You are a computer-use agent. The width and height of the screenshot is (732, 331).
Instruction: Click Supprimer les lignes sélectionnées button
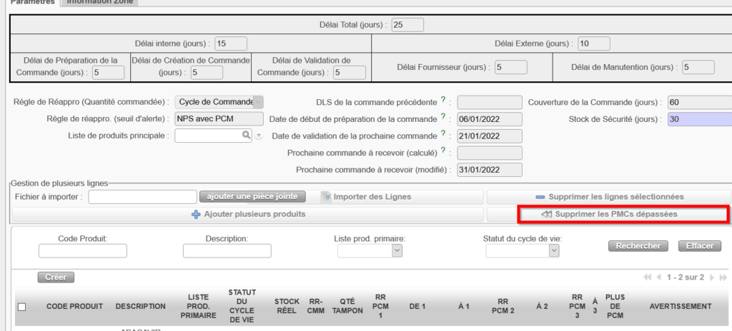point(609,197)
